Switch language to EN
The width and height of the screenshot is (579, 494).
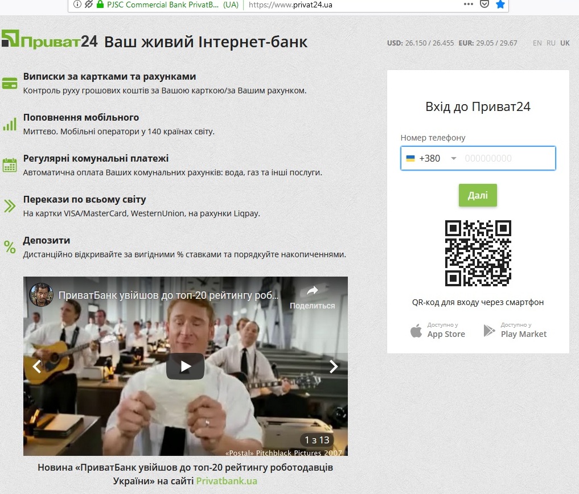click(x=537, y=43)
